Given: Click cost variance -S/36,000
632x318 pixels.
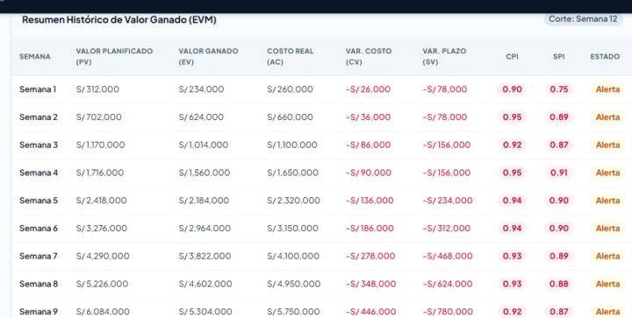Looking at the screenshot, I should pyautogui.click(x=368, y=117).
